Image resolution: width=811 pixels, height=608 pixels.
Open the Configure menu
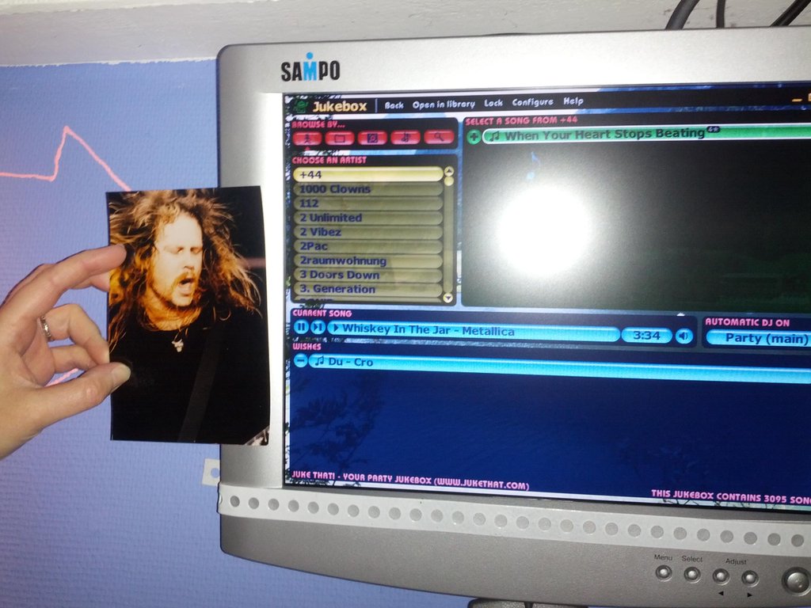532,102
